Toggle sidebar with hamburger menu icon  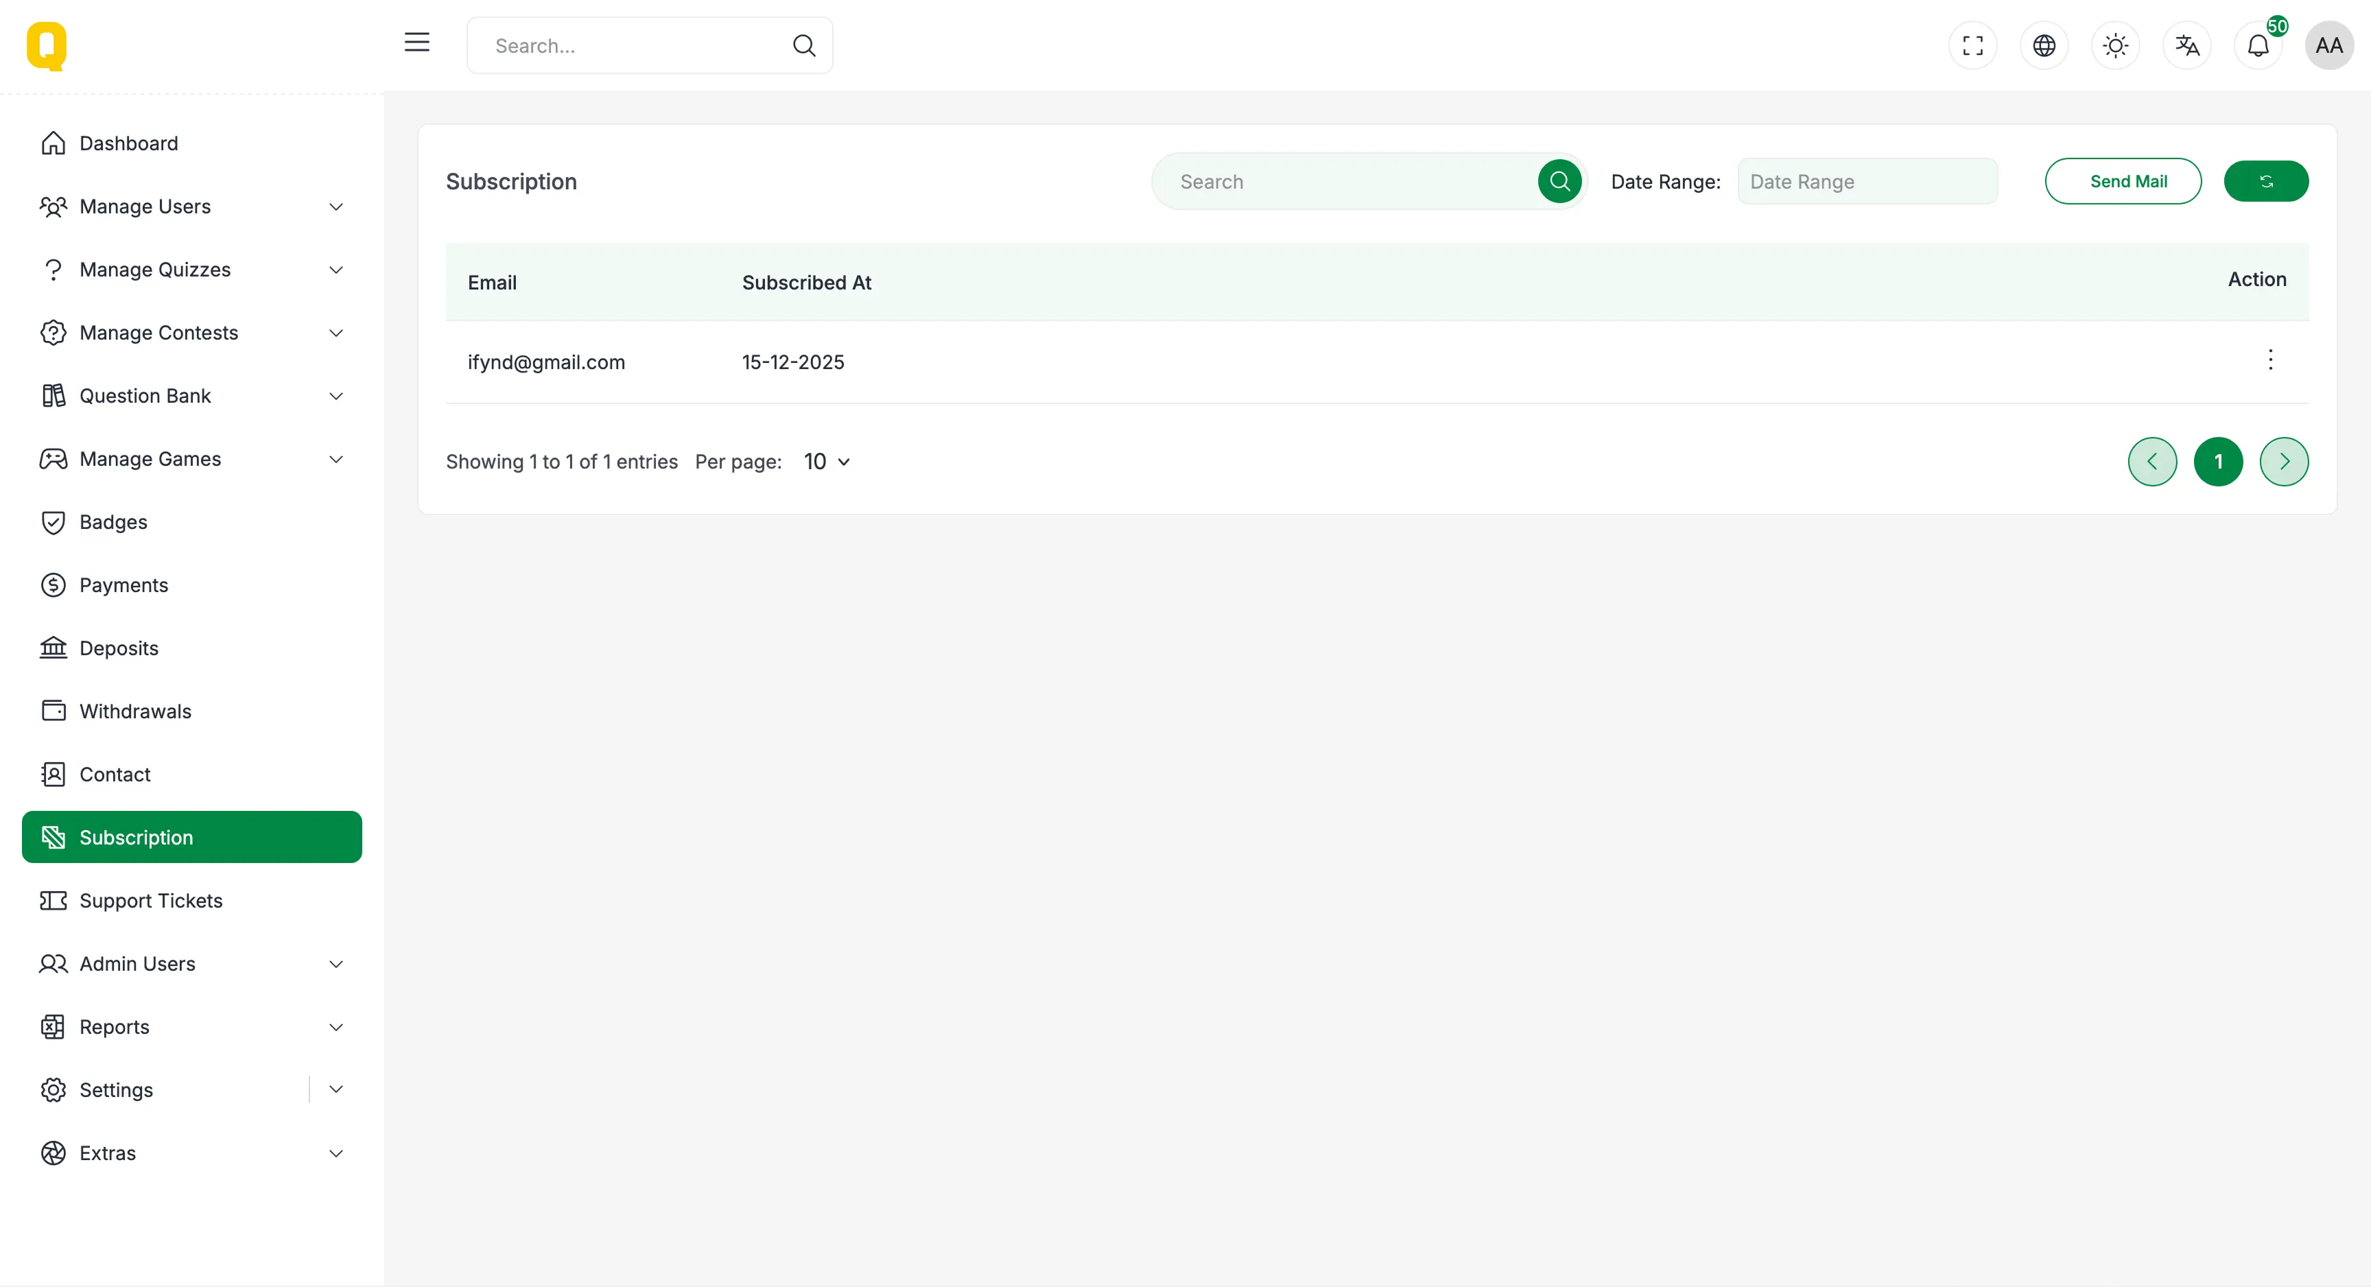click(417, 43)
